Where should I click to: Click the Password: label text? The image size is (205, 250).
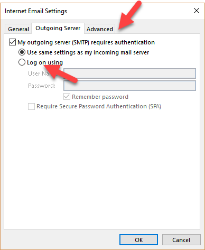click(42, 86)
